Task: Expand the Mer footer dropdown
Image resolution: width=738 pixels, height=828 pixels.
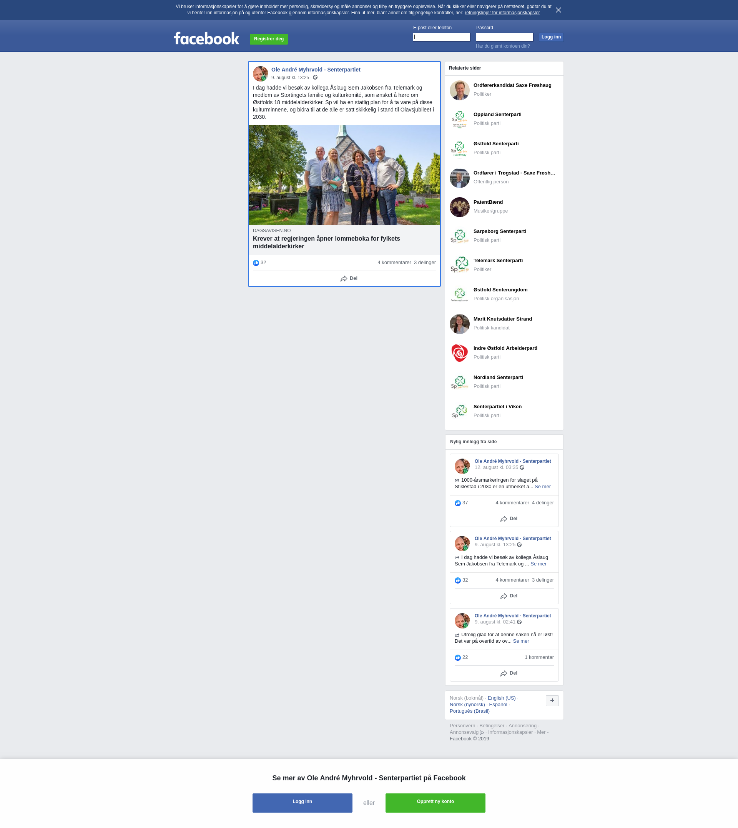Action: coord(543,732)
